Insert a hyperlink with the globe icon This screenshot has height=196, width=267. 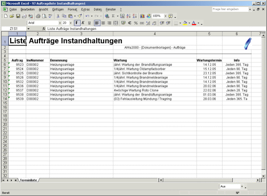coord(107,16)
